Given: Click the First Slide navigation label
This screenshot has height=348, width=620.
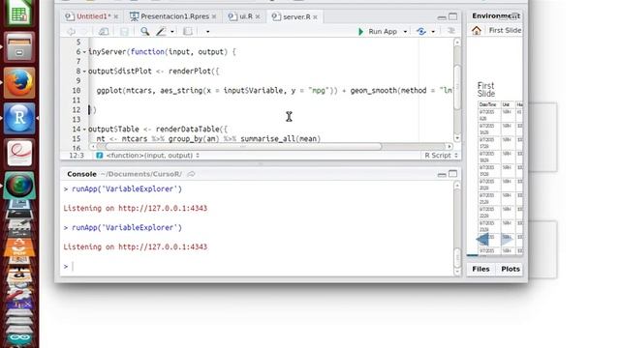Looking at the screenshot, I should [505, 30].
